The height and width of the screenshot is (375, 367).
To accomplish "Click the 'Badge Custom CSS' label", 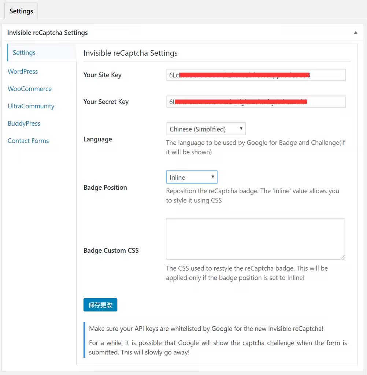I will (x=111, y=250).
